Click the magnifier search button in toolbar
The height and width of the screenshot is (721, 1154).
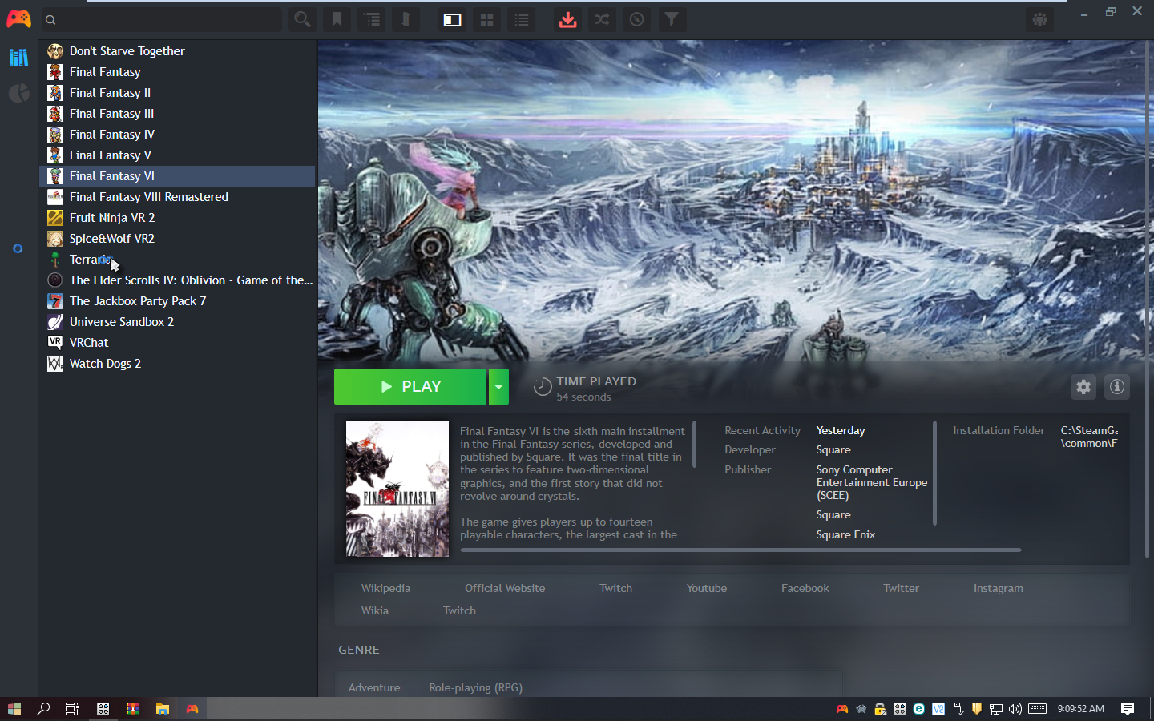coord(302,19)
